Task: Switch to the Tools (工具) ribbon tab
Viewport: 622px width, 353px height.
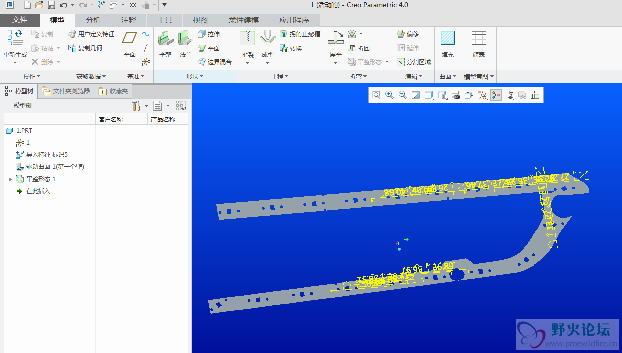Action: click(x=165, y=20)
